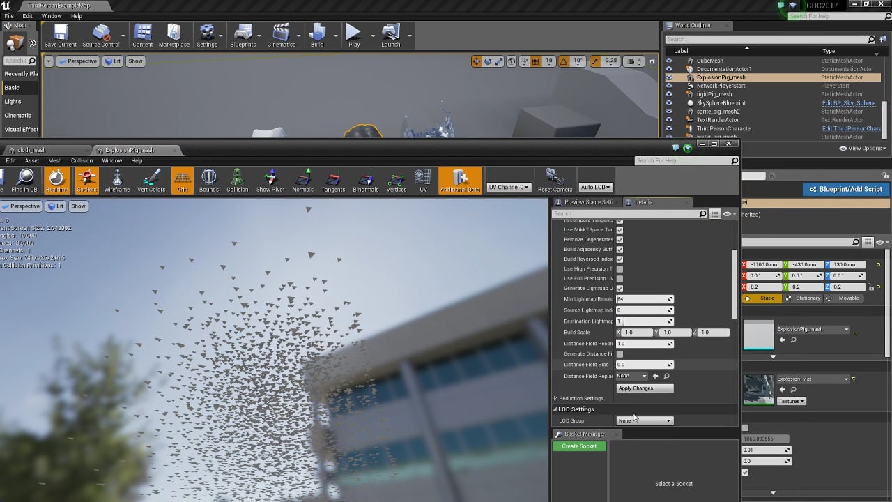Toggle Sockets display icon
Image resolution: width=892 pixels, height=502 pixels.
click(87, 181)
